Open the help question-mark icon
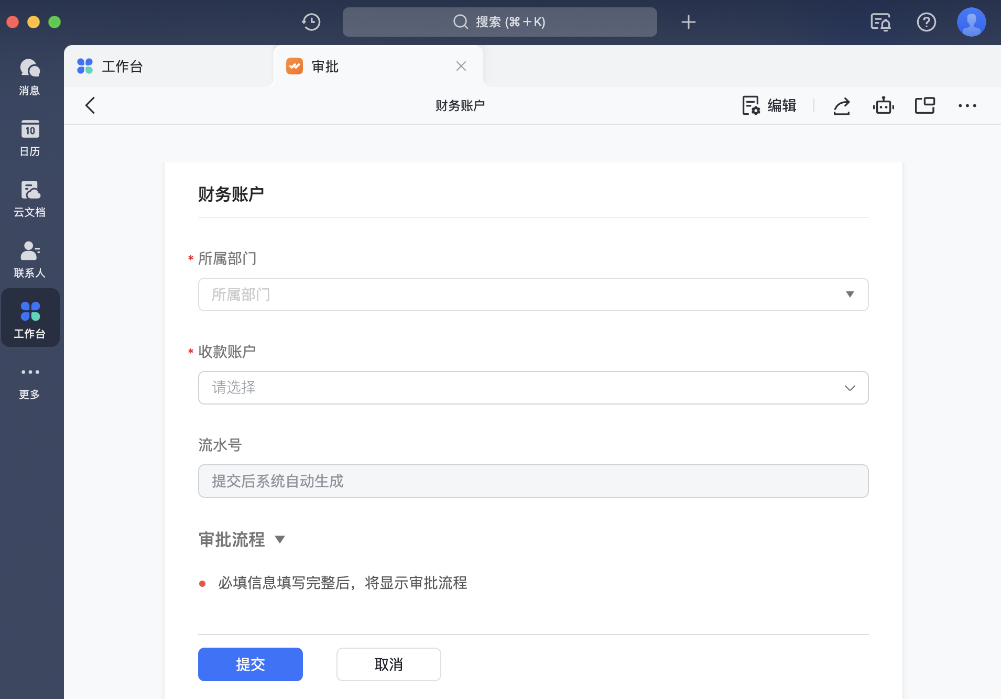Screen dimensions: 1001x699 tap(926, 22)
